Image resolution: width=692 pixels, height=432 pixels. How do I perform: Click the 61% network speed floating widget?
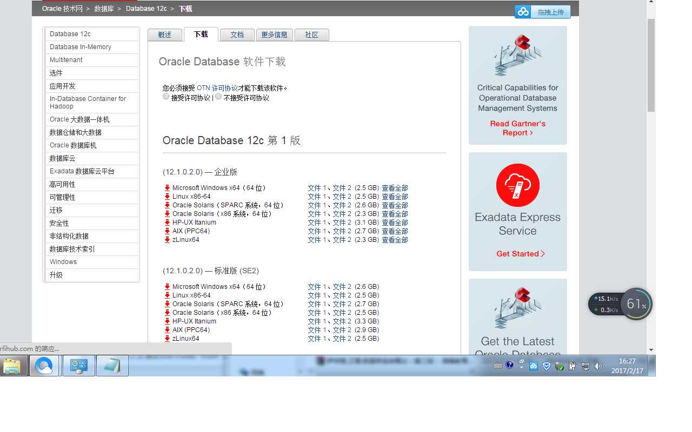(x=620, y=304)
